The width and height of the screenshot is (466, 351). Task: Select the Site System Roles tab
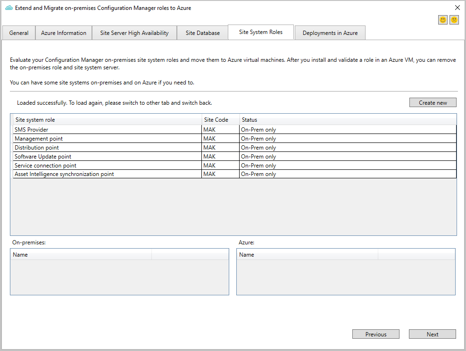[260, 32]
